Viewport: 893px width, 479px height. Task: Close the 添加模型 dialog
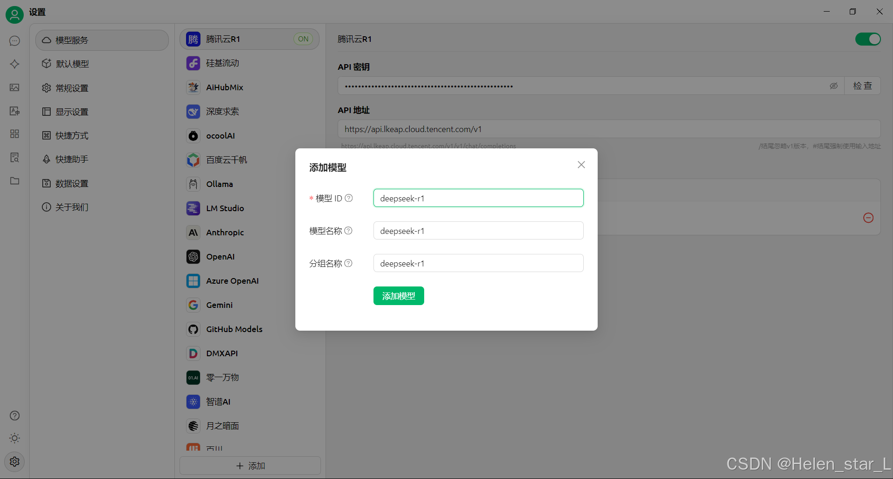[x=581, y=165]
